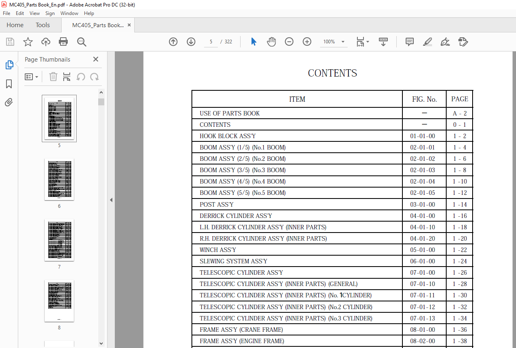Close the Page Thumbnails panel
Image resolution: width=516 pixels, height=348 pixels.
point(96,59)
